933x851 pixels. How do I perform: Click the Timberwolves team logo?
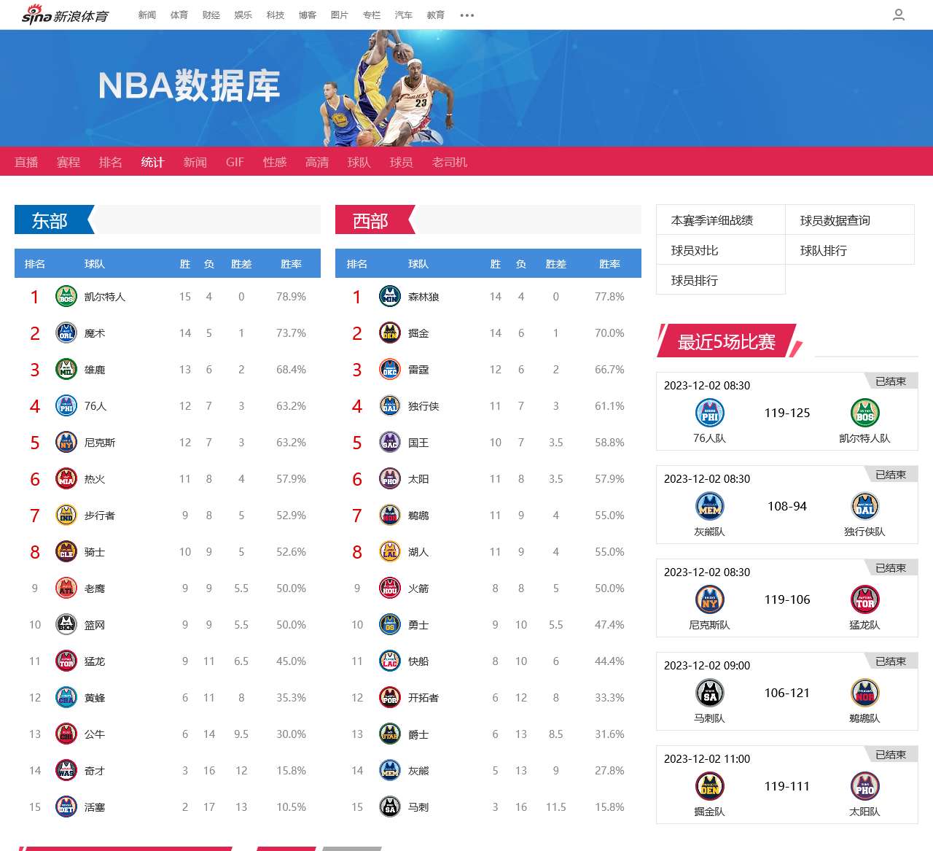(x=390, y=297)
